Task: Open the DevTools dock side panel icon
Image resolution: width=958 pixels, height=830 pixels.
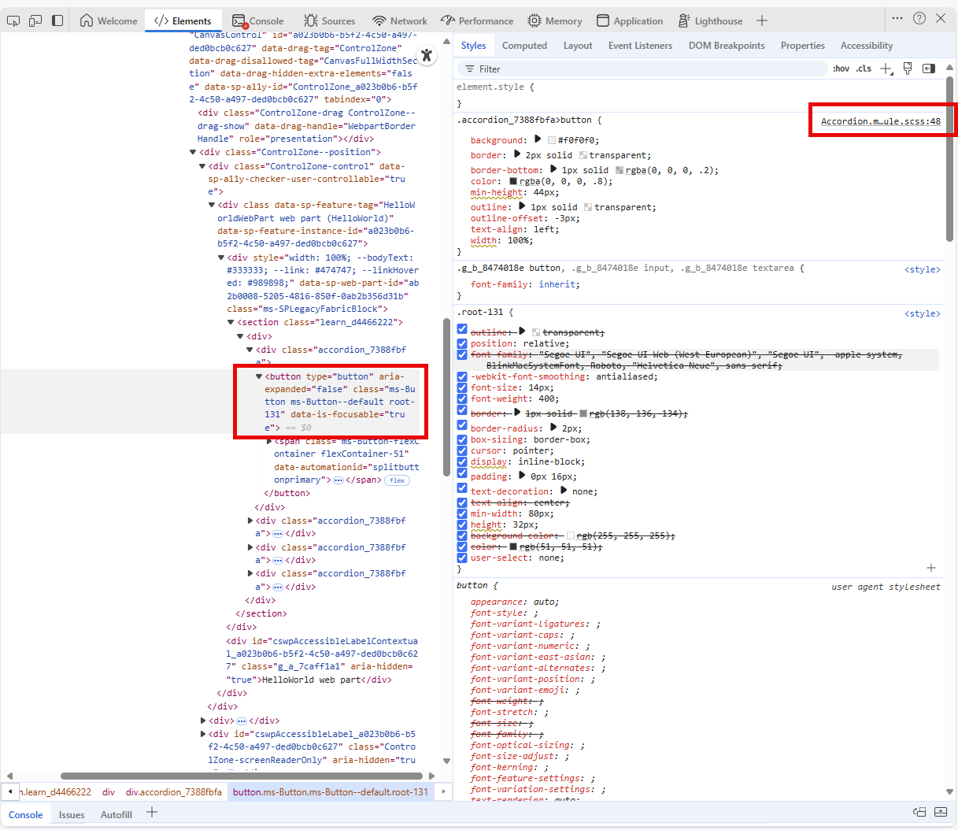Action: coord(57,20)
